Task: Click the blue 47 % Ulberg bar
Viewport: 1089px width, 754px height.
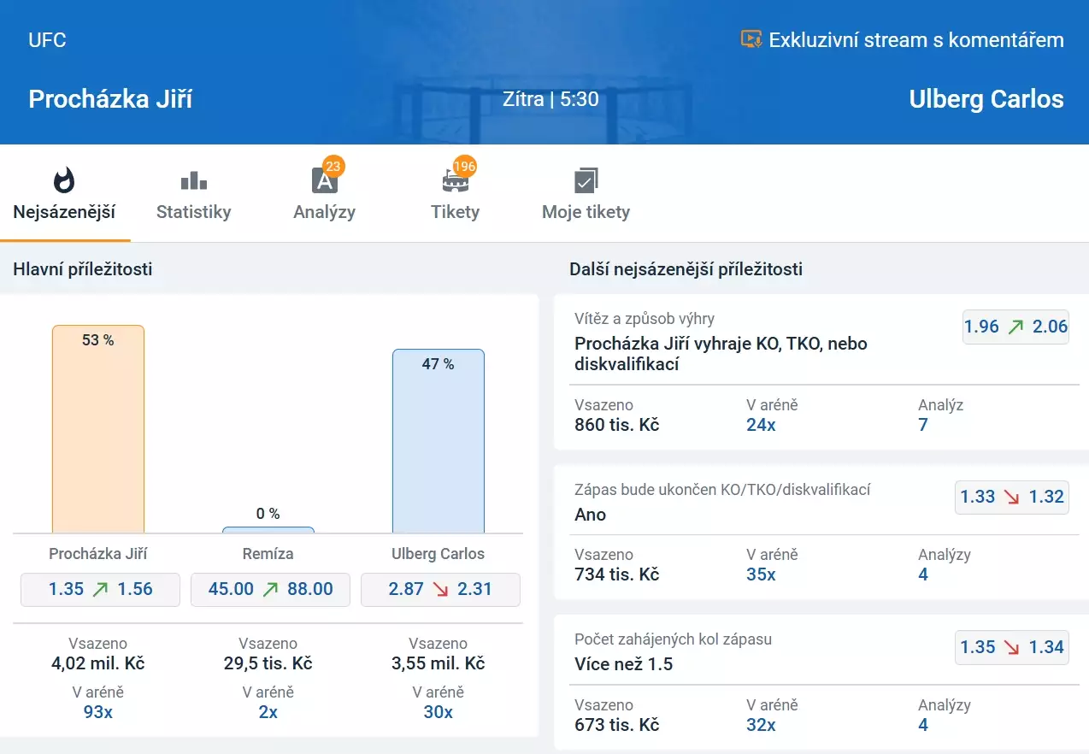Action: tap(438, 441)
